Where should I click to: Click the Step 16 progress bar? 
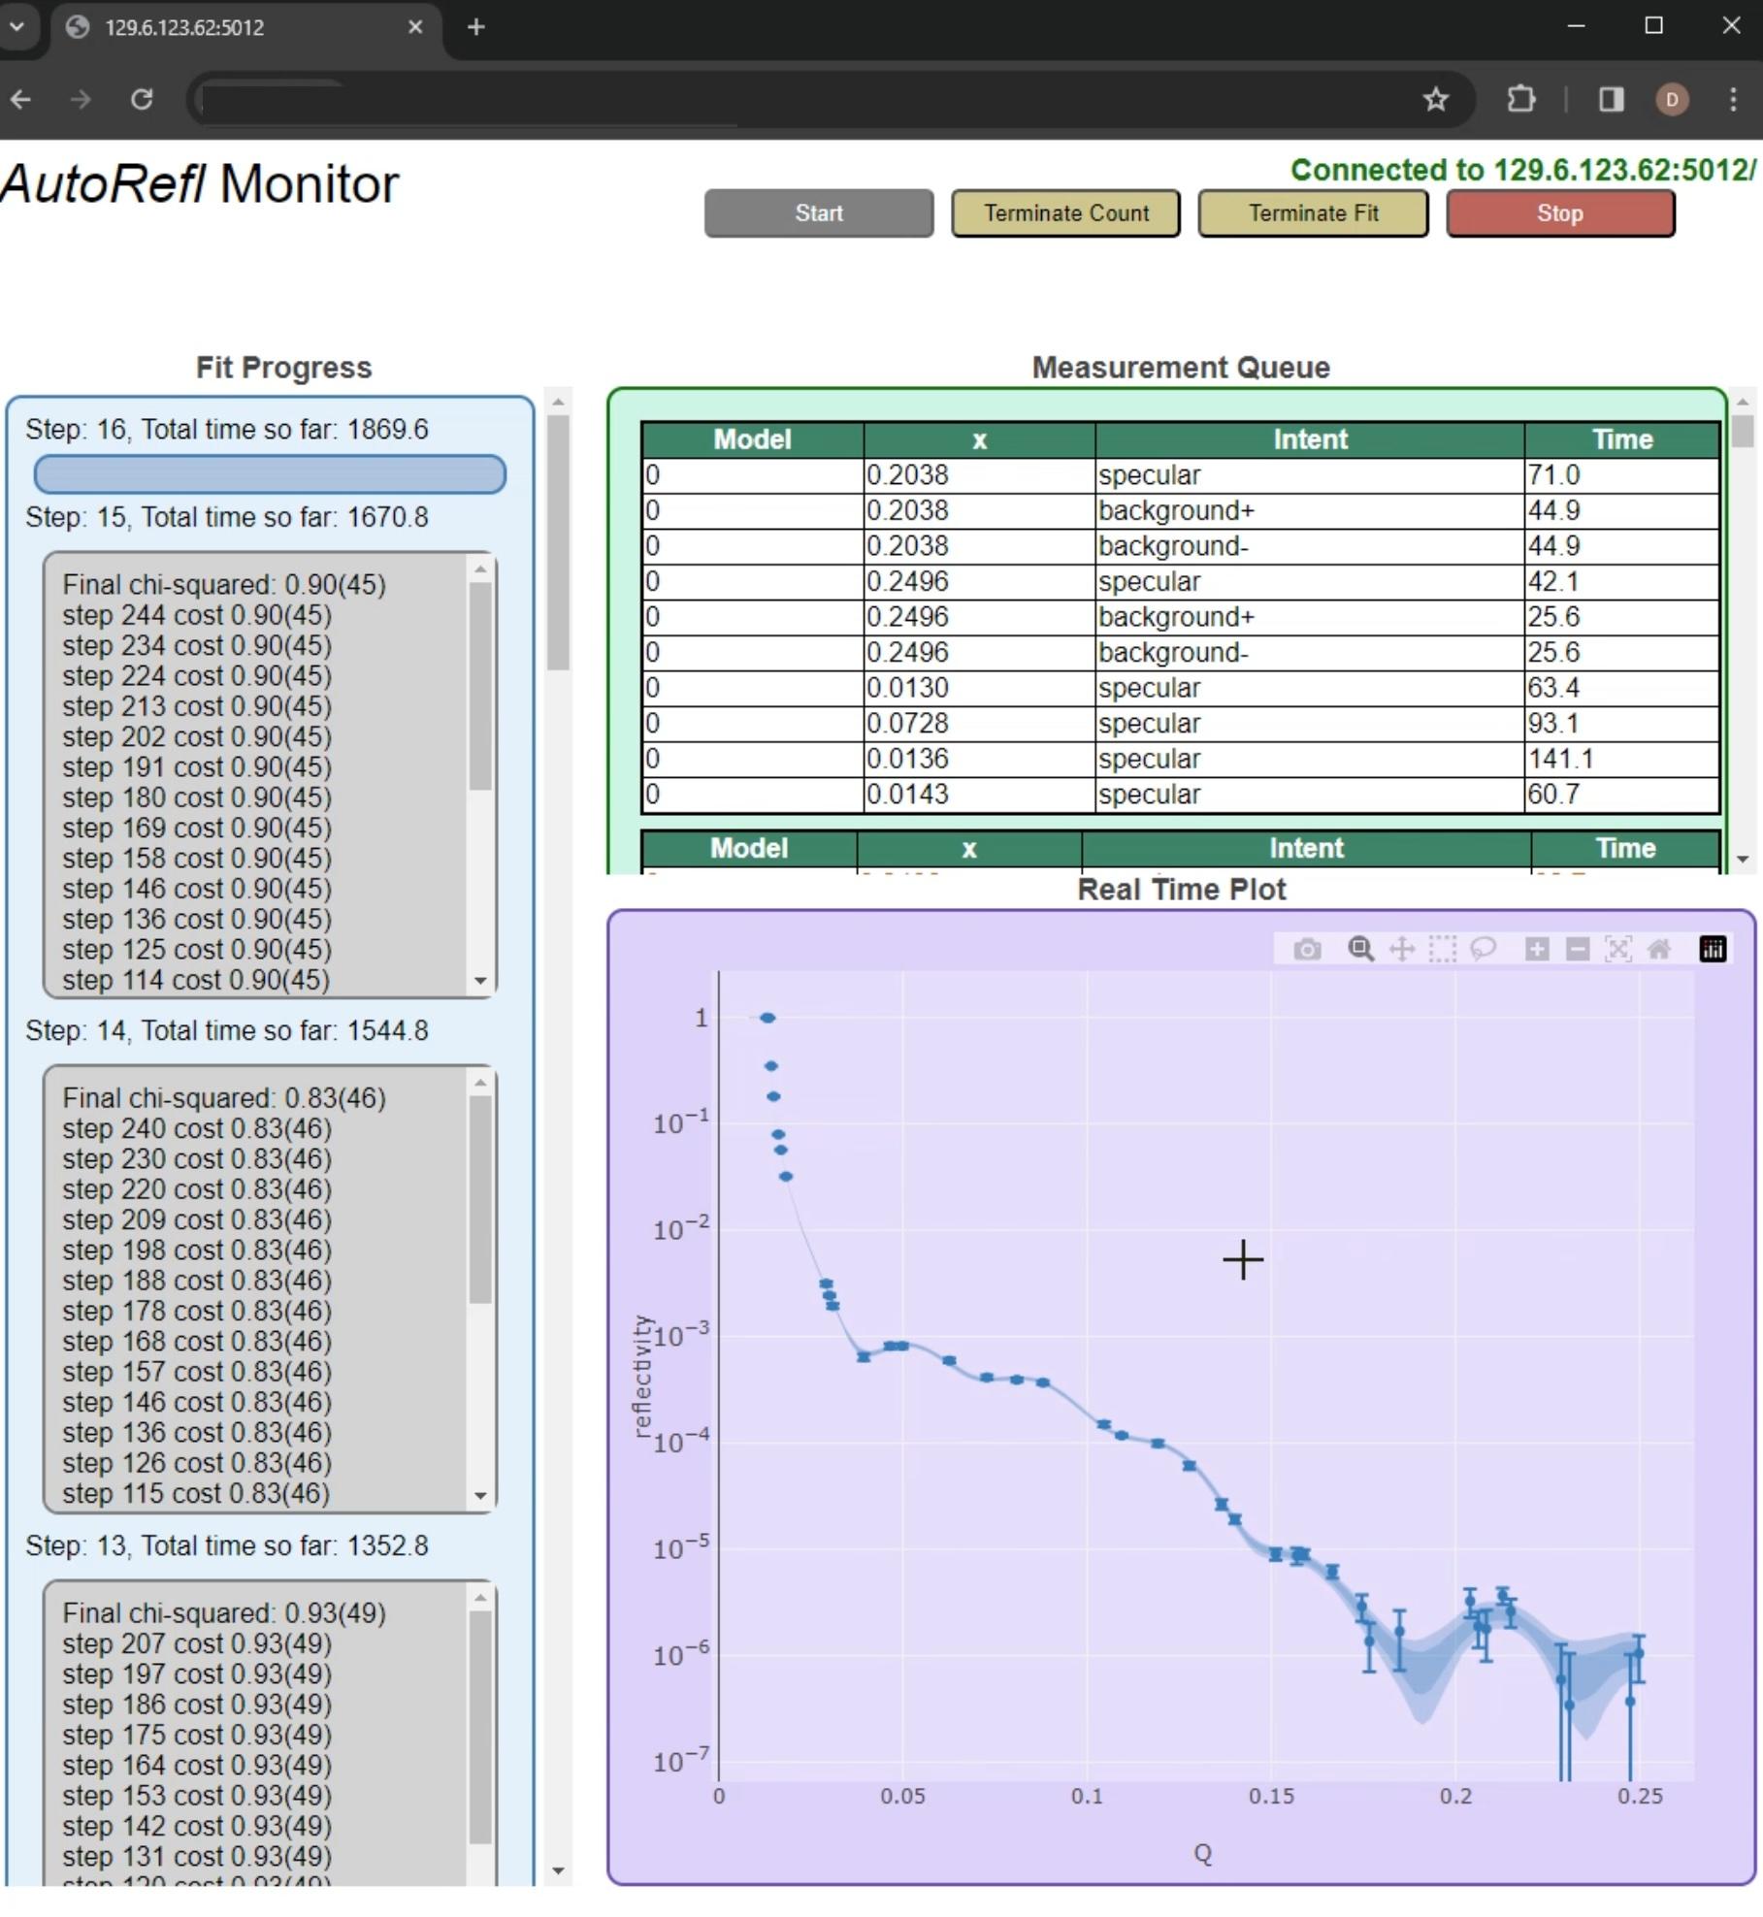(x=270, y=474)
